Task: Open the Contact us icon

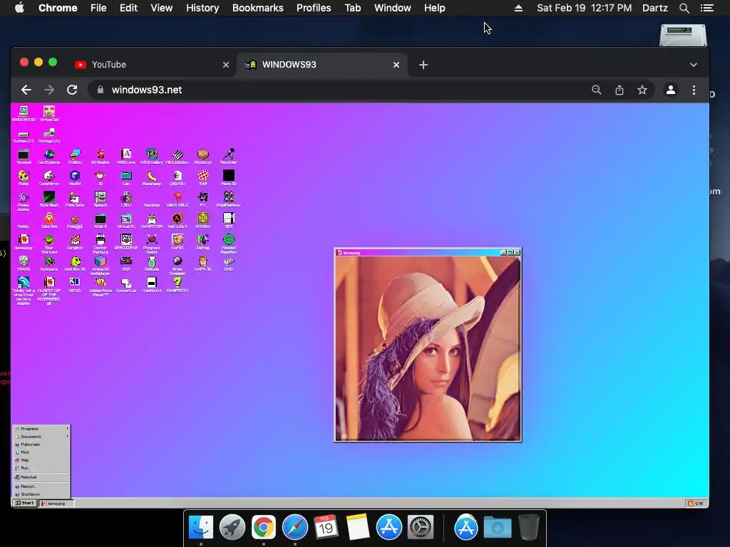Action: [126, 285]
